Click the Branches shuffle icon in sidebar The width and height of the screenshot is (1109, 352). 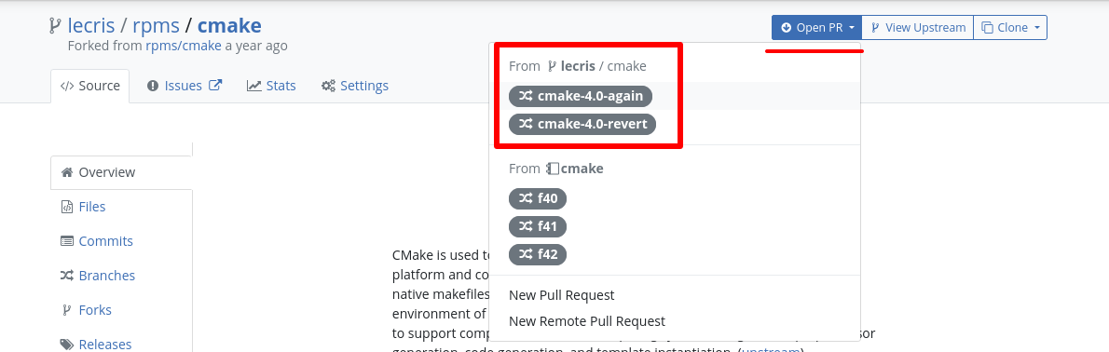[66, 276]
